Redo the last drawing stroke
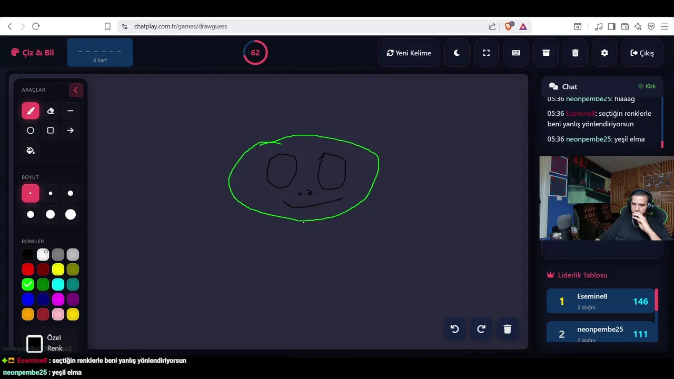The height and width of the screenshot is (379, 674). coord(481,329)
